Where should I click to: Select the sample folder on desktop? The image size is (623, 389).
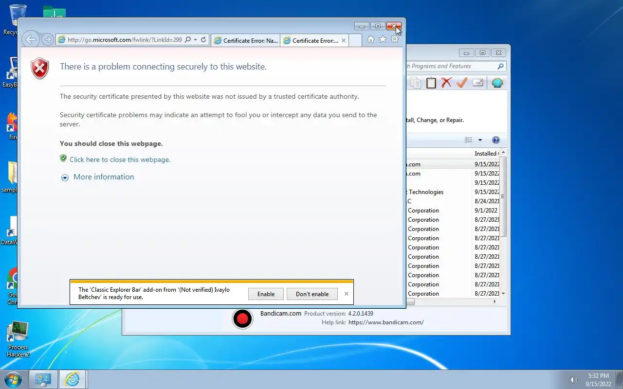(x=11, y=177)
